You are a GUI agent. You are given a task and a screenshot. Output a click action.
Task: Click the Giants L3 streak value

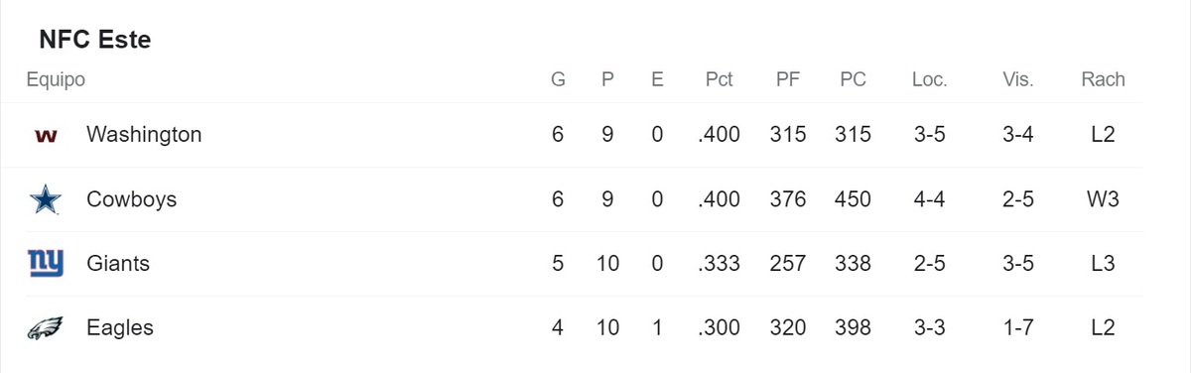(x=1103, y=263)
